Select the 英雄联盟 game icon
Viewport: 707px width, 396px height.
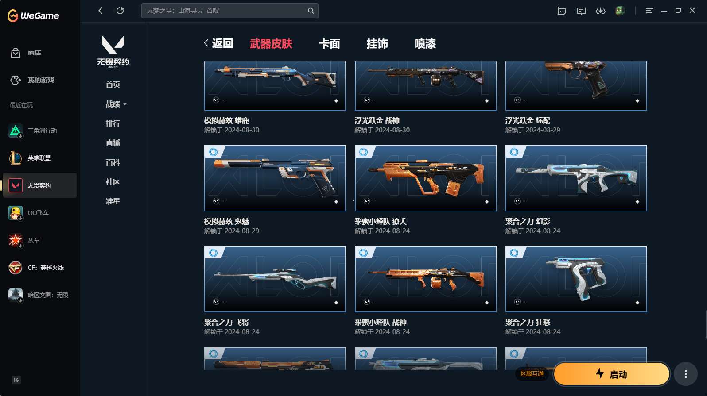[16, 158]
